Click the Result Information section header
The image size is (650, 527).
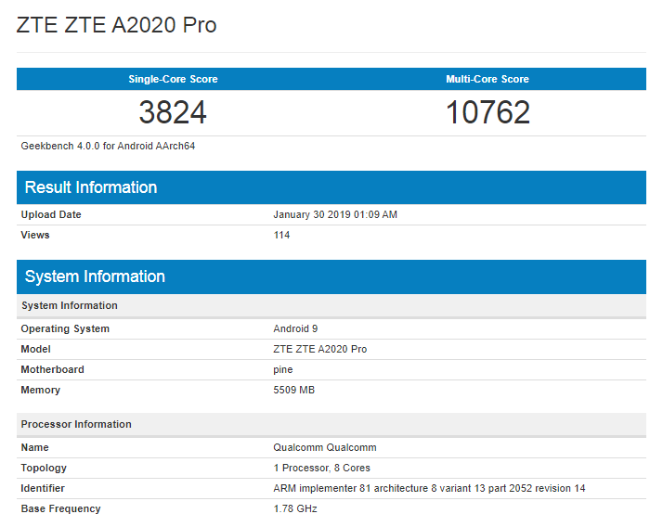tap(331, 187)
